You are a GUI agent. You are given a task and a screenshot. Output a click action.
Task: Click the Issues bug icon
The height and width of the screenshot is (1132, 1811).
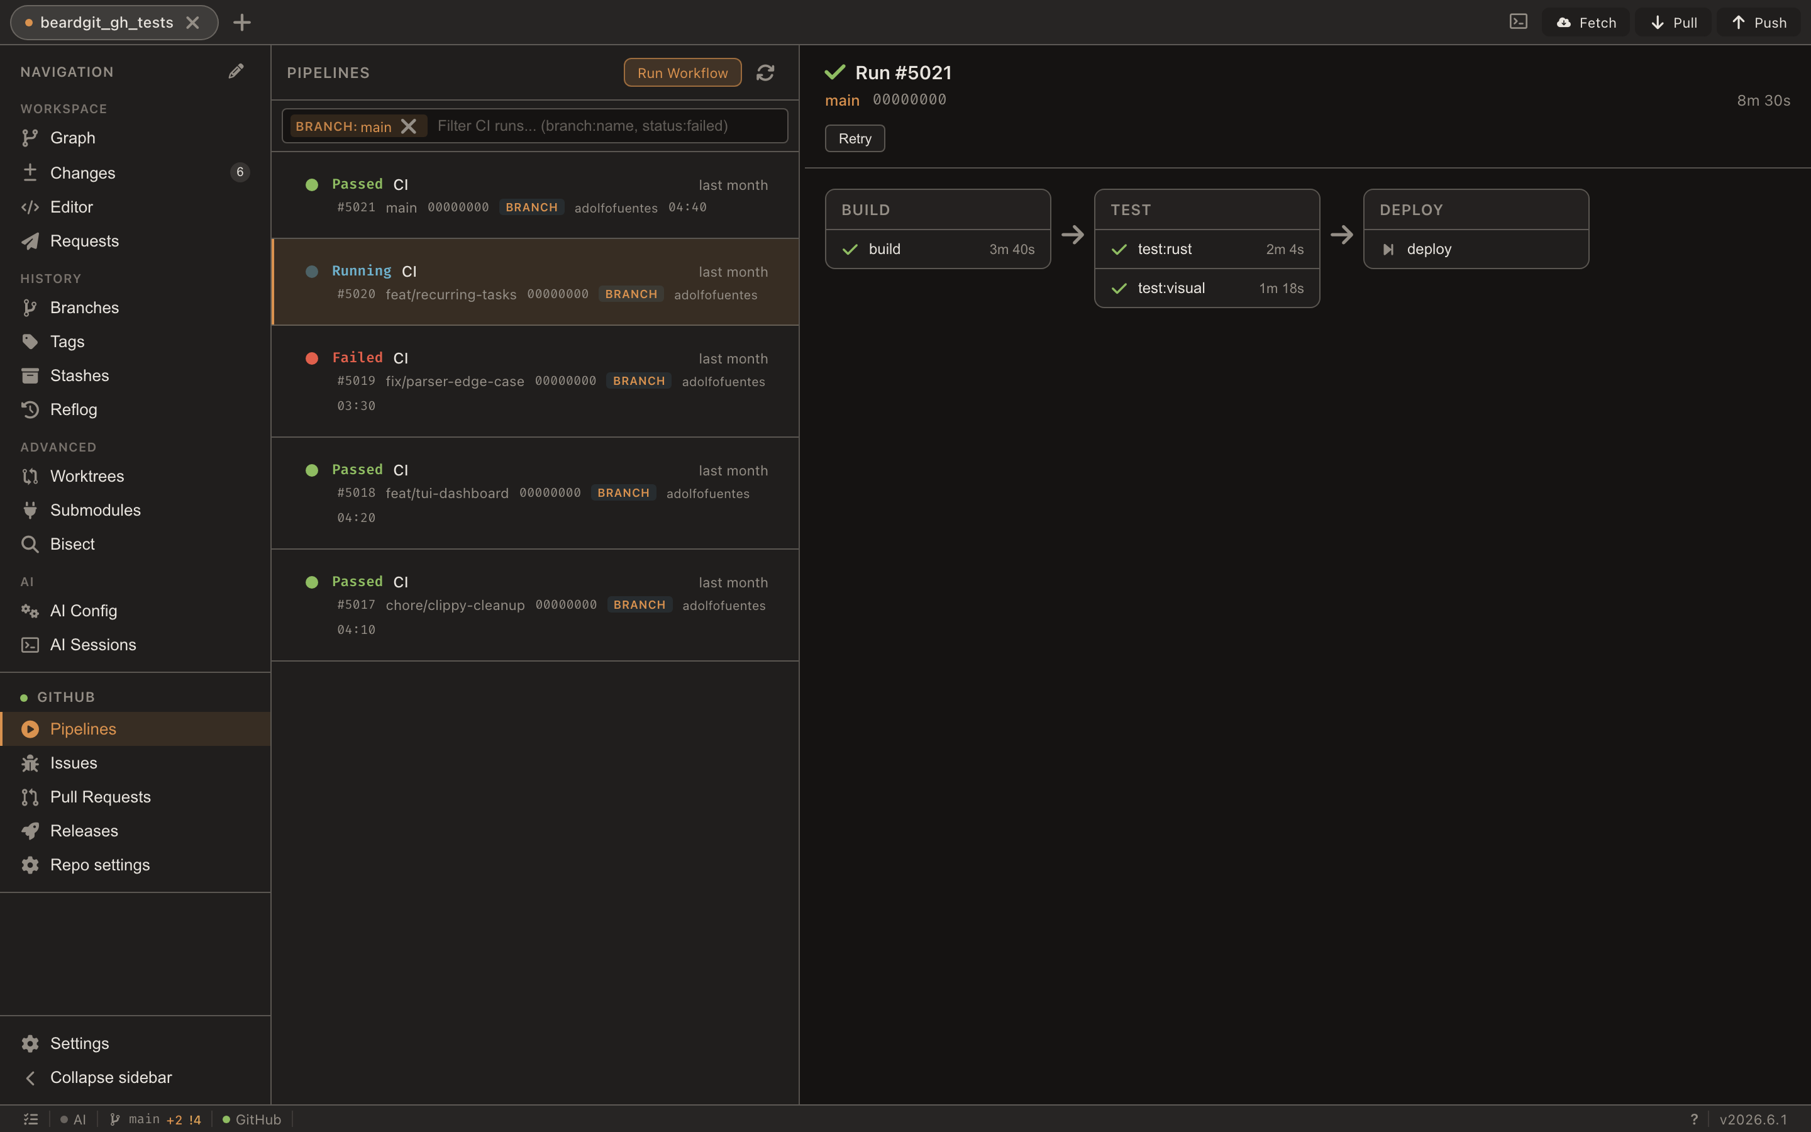coord(30,763)
